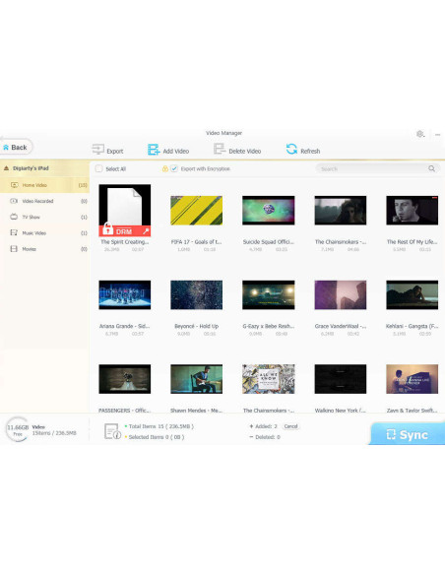Click the DRM decrypt wand icon
445x575 pixels.
pos(146,231)
